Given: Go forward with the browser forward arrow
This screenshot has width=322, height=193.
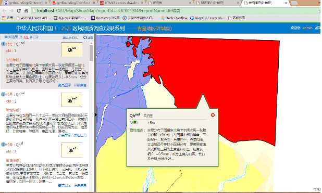Looking at the screenshot, I should click(x=11, y=11).
